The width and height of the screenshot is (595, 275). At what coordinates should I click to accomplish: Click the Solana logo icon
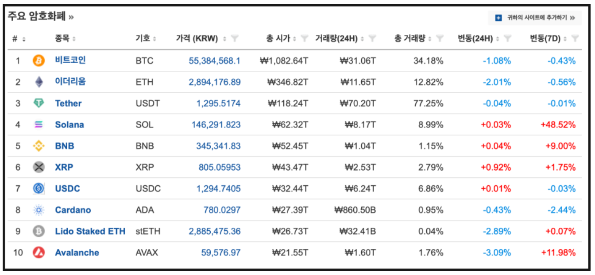click(39, 125)
